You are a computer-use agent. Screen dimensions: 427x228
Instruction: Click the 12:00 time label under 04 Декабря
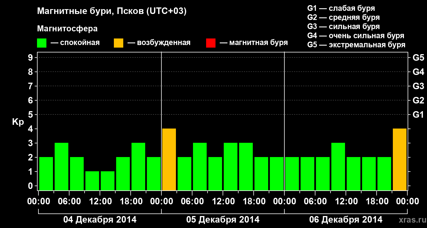pyautogui.click(x=100, y=201)
